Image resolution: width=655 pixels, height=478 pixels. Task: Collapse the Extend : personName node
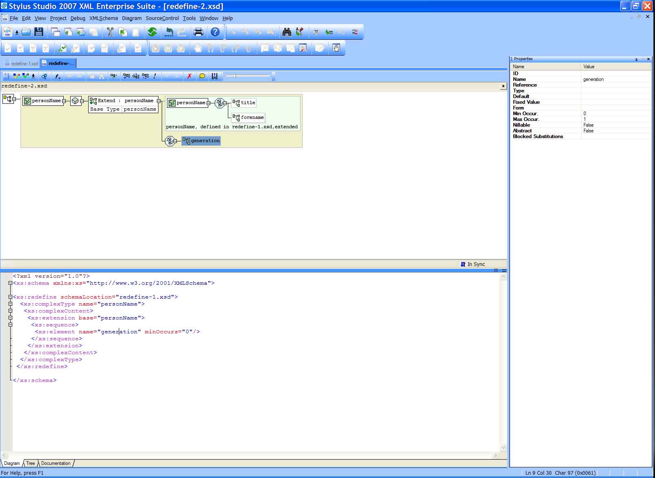click(x=159, y=101)
